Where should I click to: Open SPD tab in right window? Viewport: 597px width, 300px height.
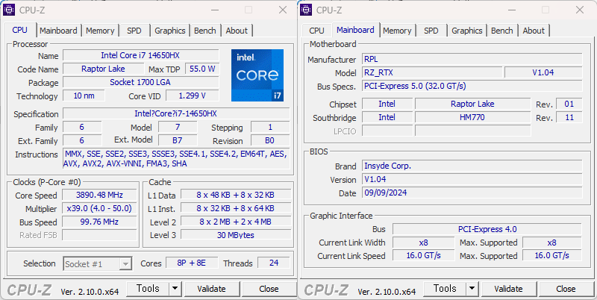coord(431,31)
